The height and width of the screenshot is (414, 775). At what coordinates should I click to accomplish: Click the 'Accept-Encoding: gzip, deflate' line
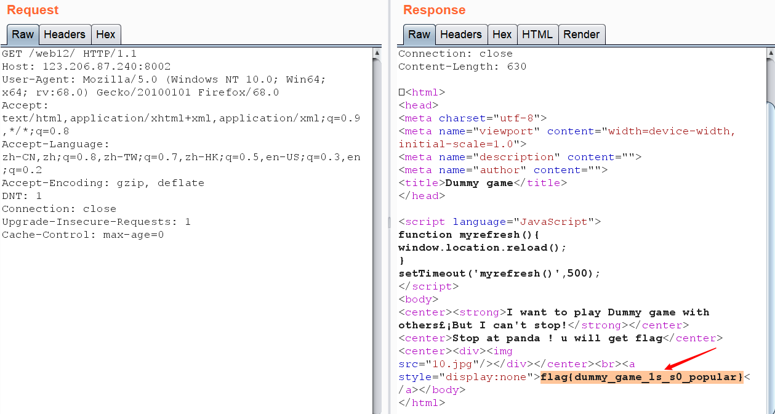[x=103, y=183]
